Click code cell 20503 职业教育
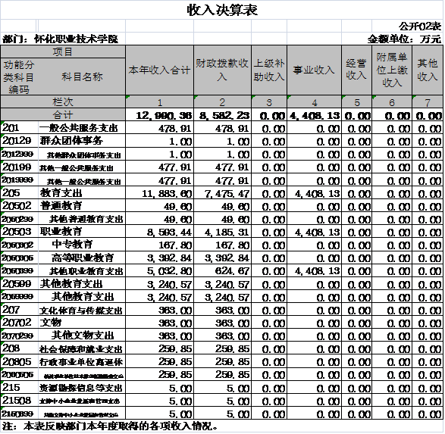This screenshot has height=434, width=445. tap(19, 232)
